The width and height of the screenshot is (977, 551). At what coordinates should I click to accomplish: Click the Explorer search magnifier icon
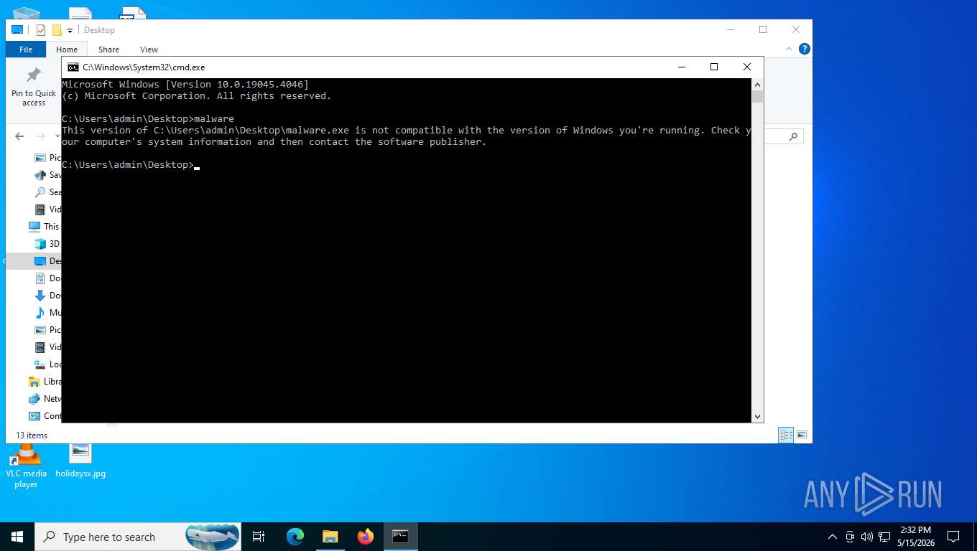[793, 136]
